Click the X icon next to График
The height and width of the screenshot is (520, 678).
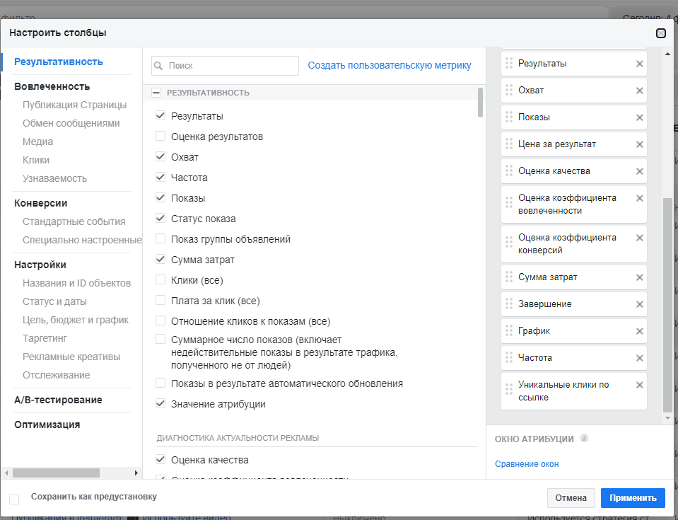click(x=640, y=331)
